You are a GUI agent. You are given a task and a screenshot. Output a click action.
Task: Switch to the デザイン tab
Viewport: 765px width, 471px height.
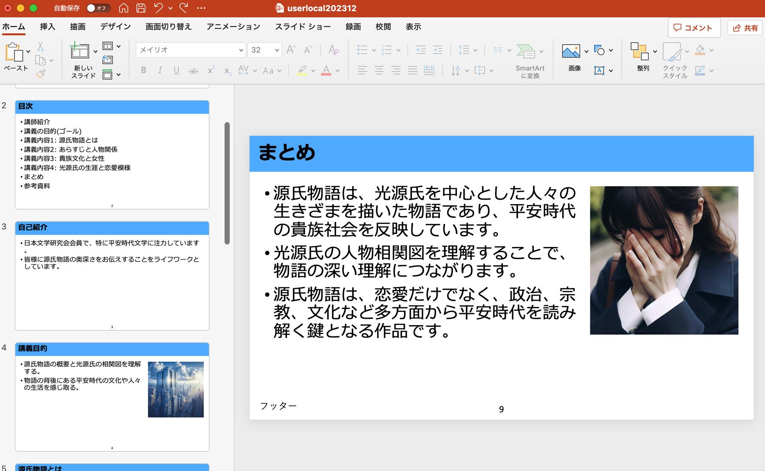[x=115, y=27]
